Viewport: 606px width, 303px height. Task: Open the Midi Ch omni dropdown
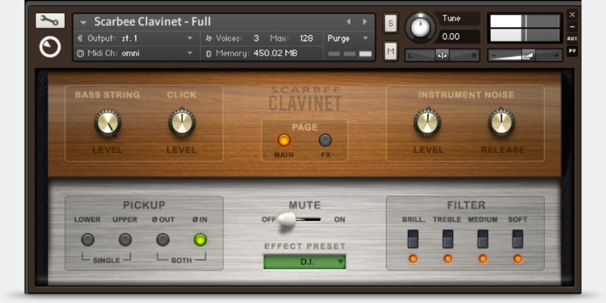pos(189,54)
